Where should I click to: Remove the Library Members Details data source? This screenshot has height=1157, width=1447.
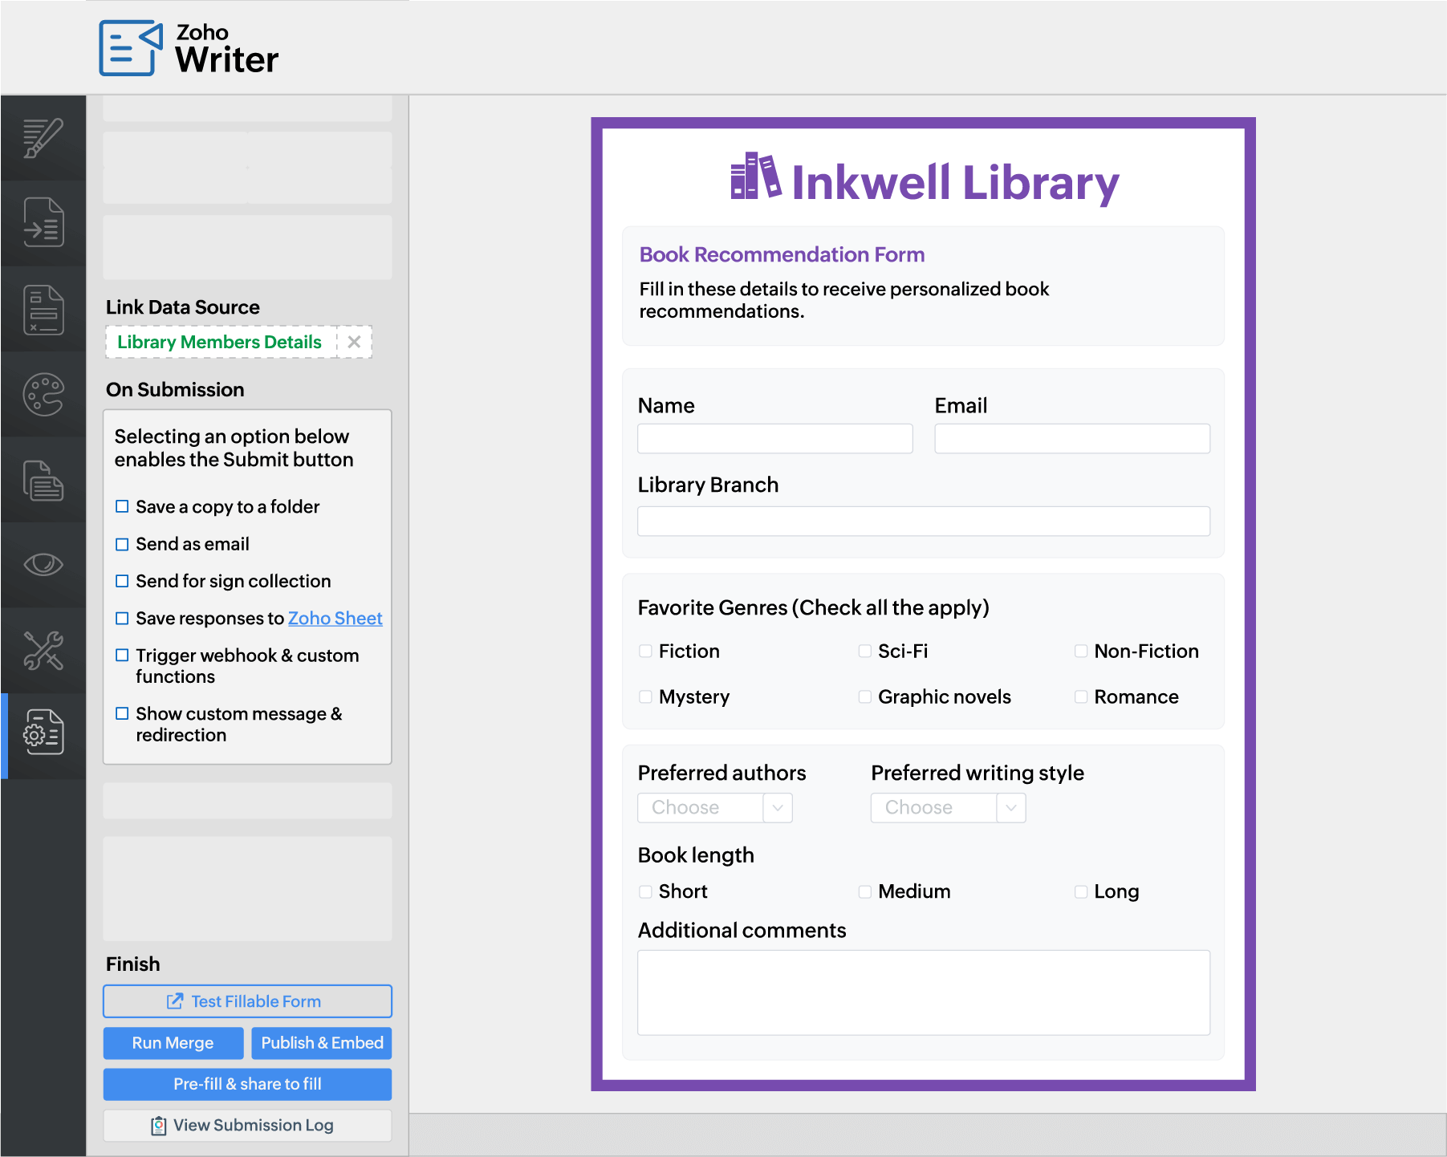(x=354, y=342)
